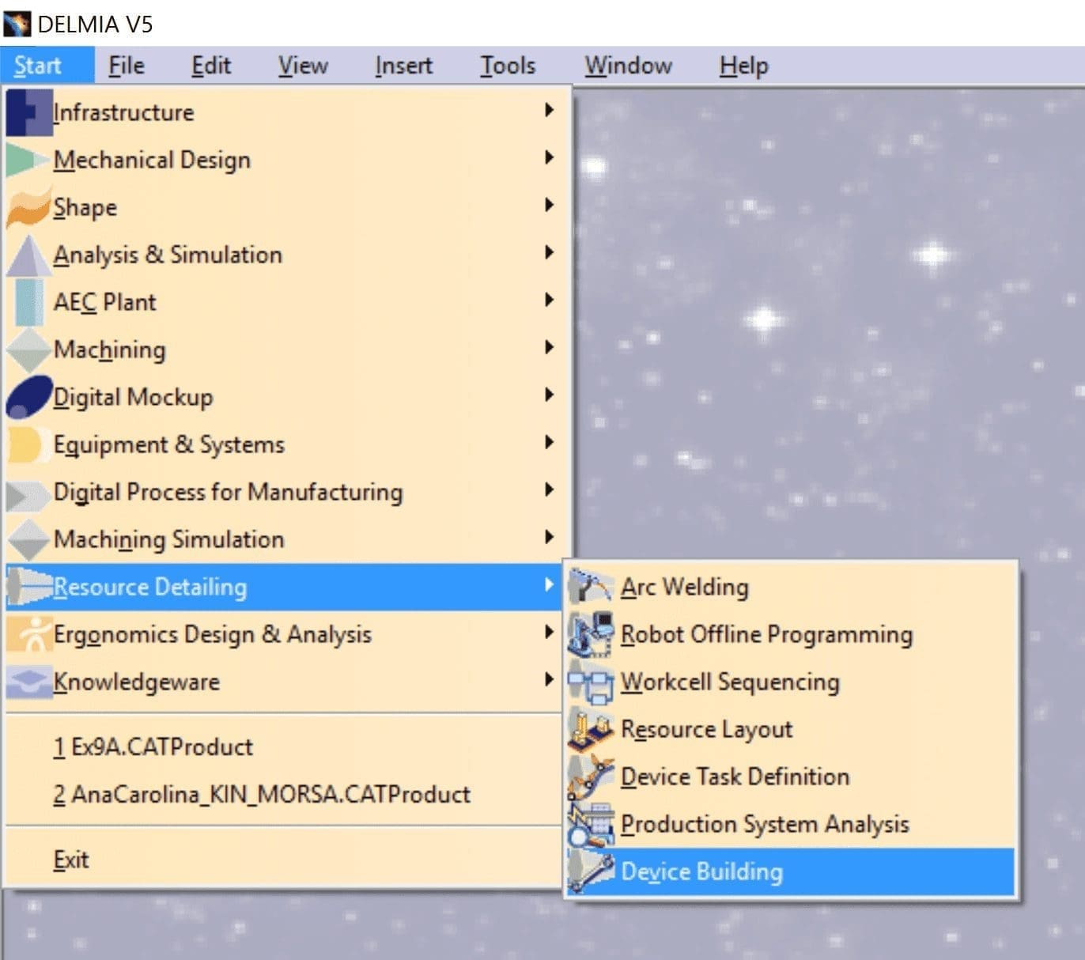Screen dimensions: 1085x960
Task: Click the Knowledgeware graduation cap icon
Action: pos(28,682)
